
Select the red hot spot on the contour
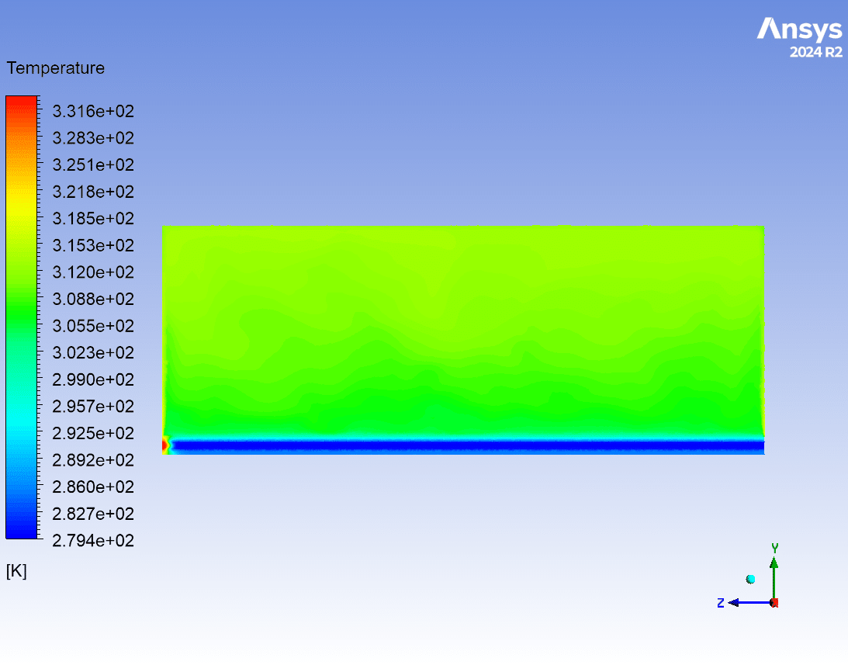tap(165, 445)
